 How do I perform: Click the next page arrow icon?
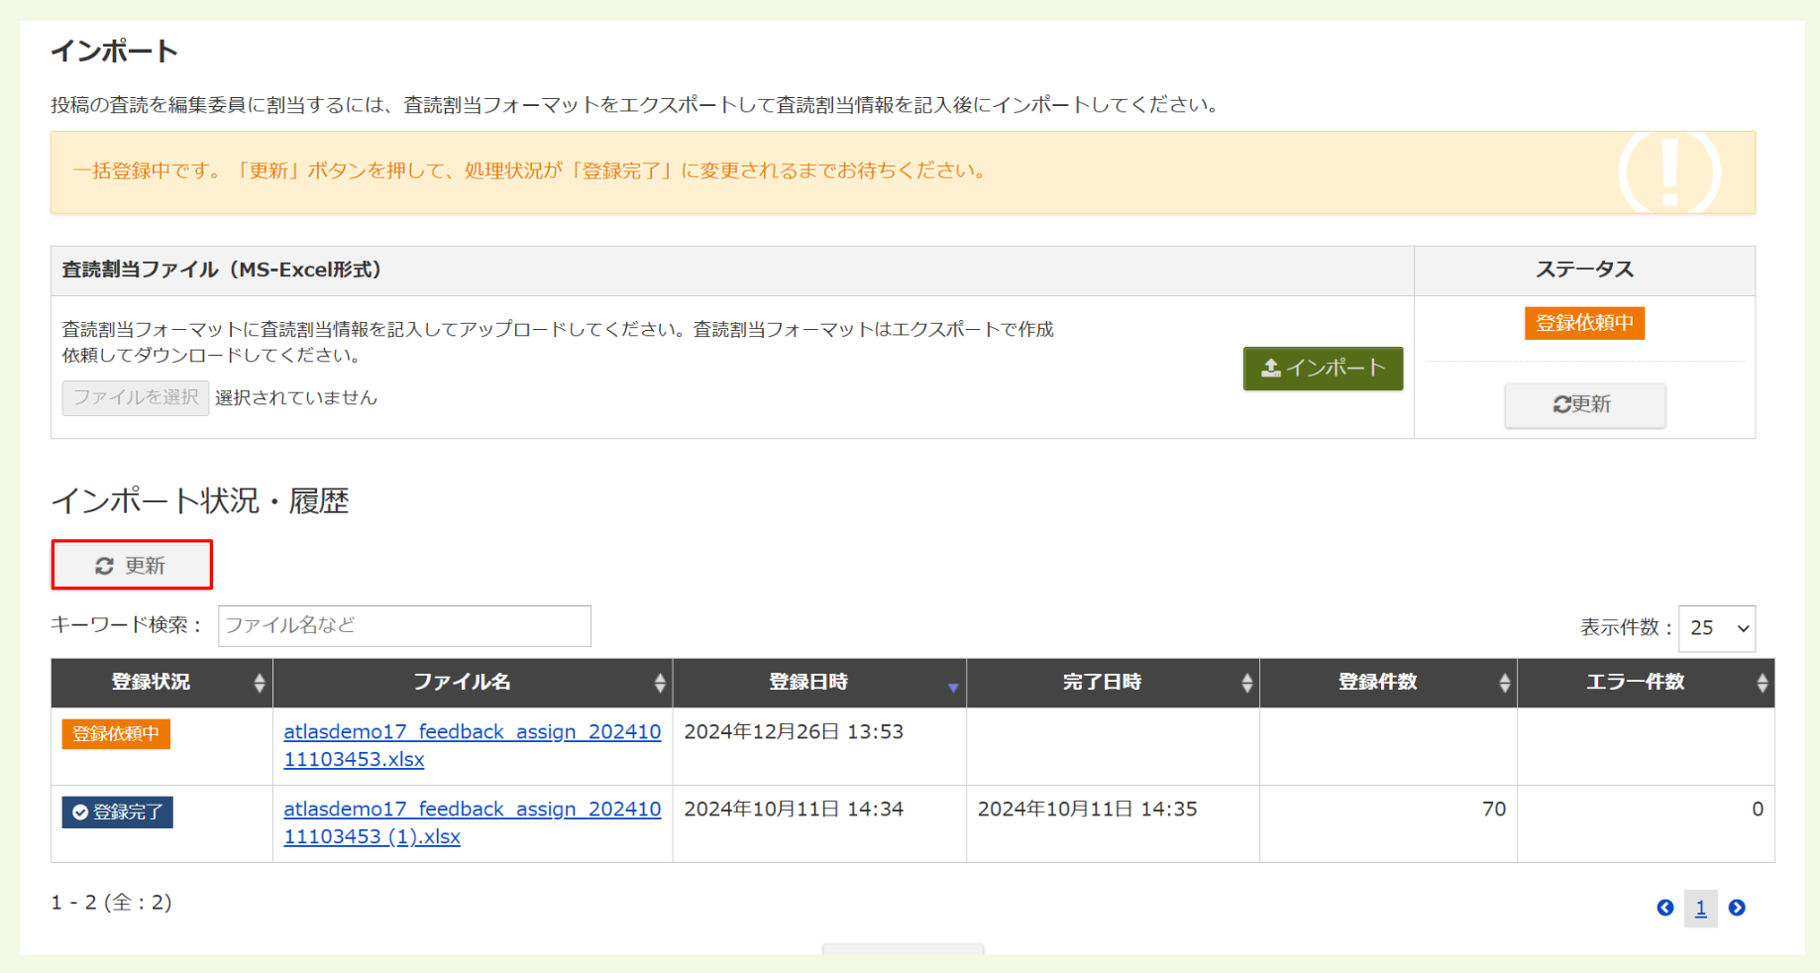pyautogui.click(x=1737, y=908)
